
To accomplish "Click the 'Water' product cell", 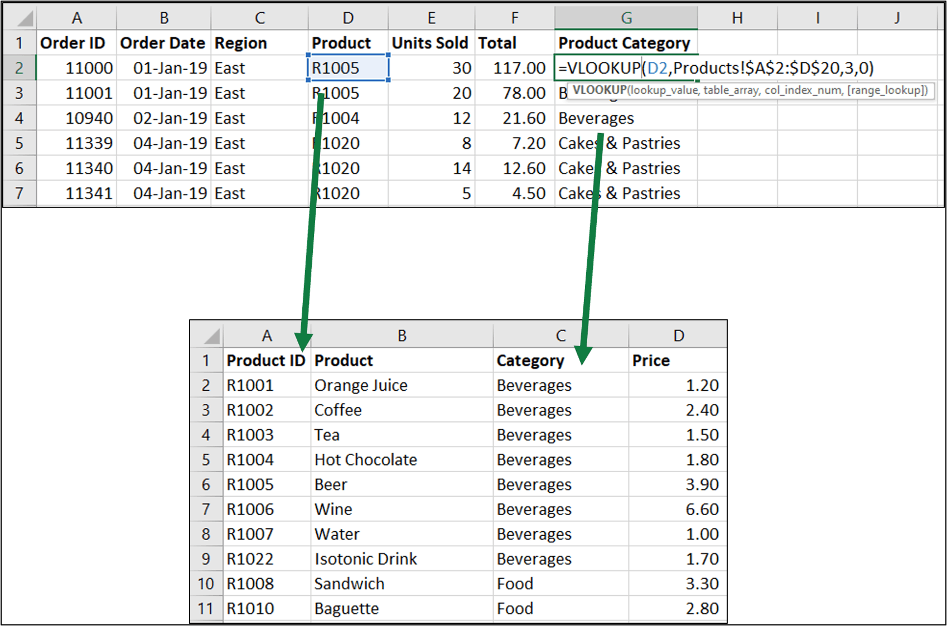I will (x=402, y=534).
